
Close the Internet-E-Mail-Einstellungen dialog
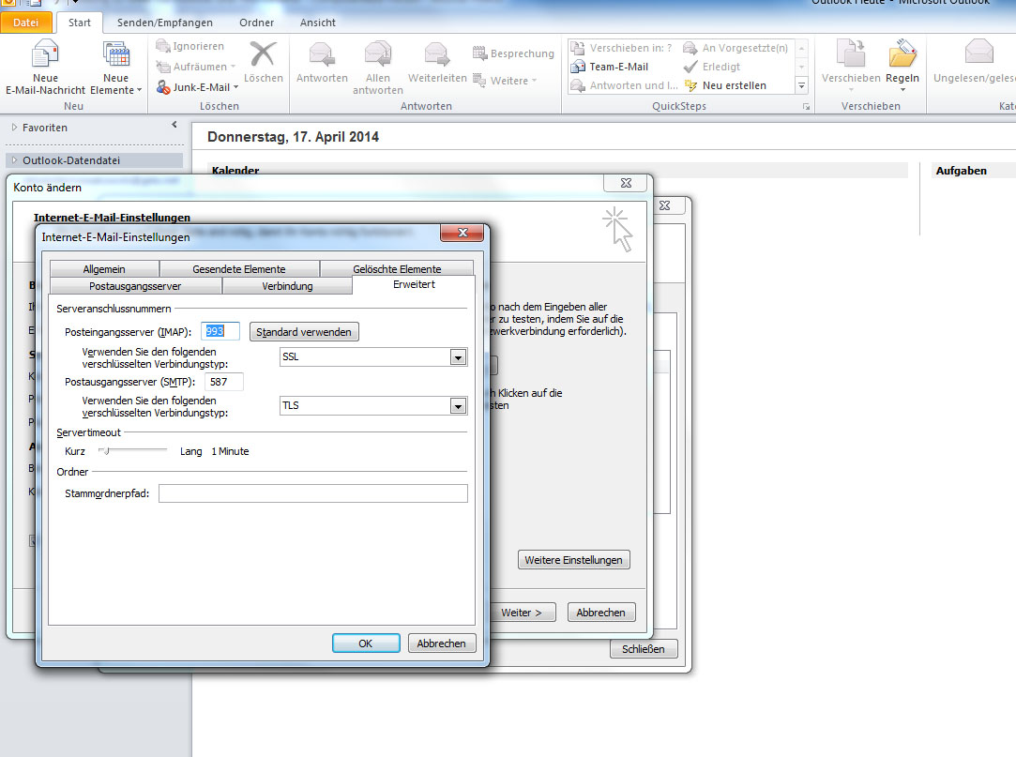click(462, 233)
